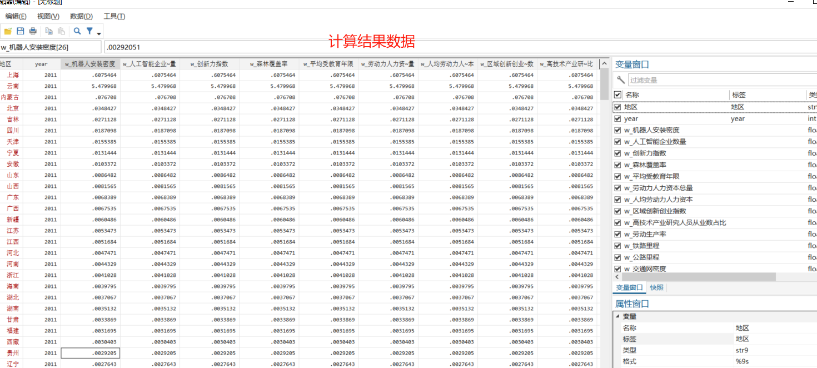
Task: Uncheck the year variable checkbox
Action: tap(617, 118)
